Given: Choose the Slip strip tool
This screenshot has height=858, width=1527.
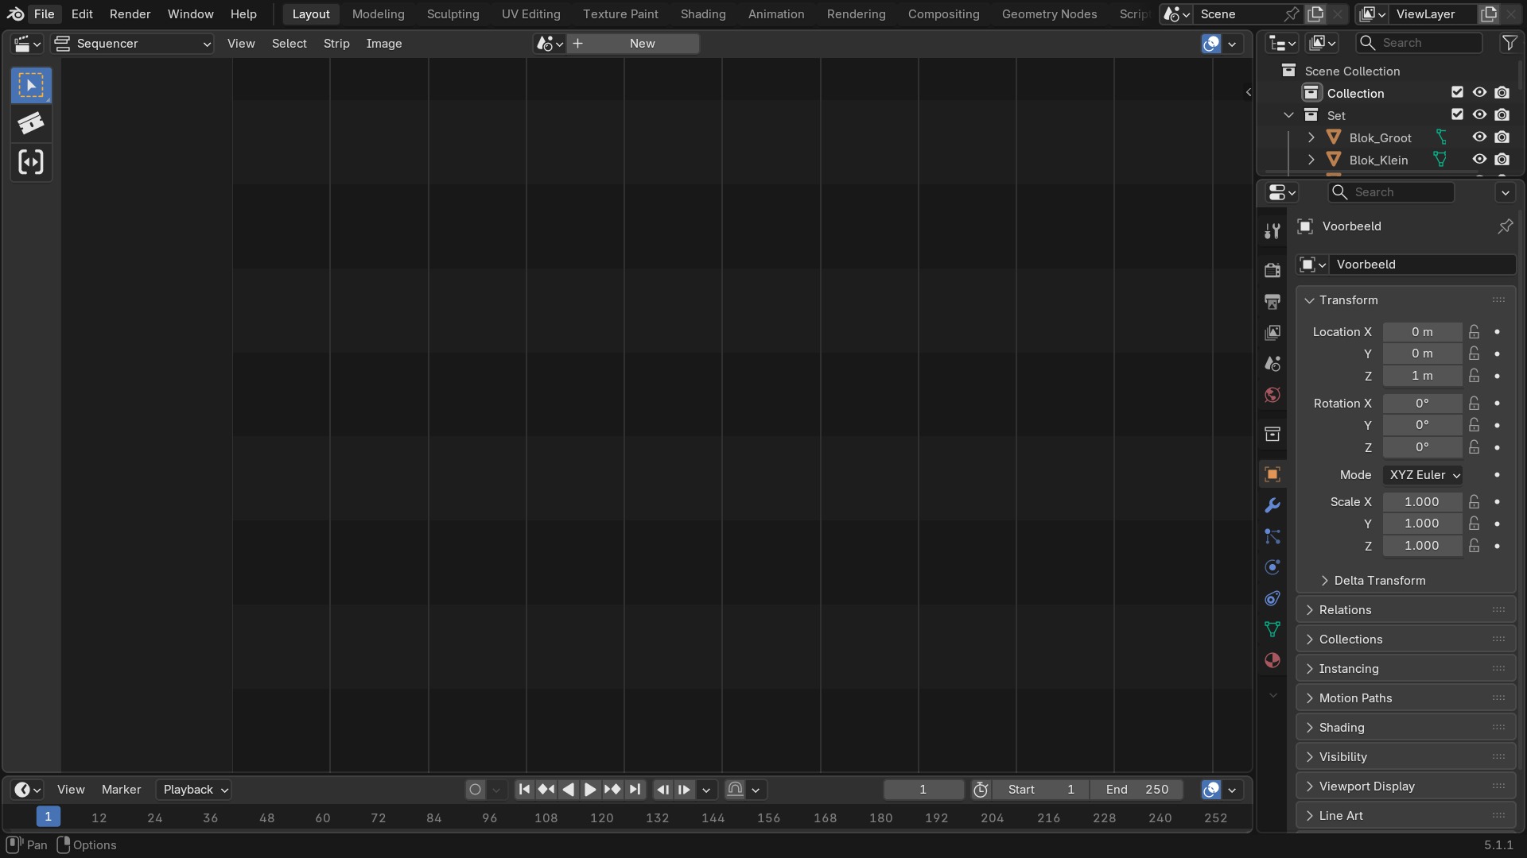Looking at the screenshot, I should tap(31, 163).
